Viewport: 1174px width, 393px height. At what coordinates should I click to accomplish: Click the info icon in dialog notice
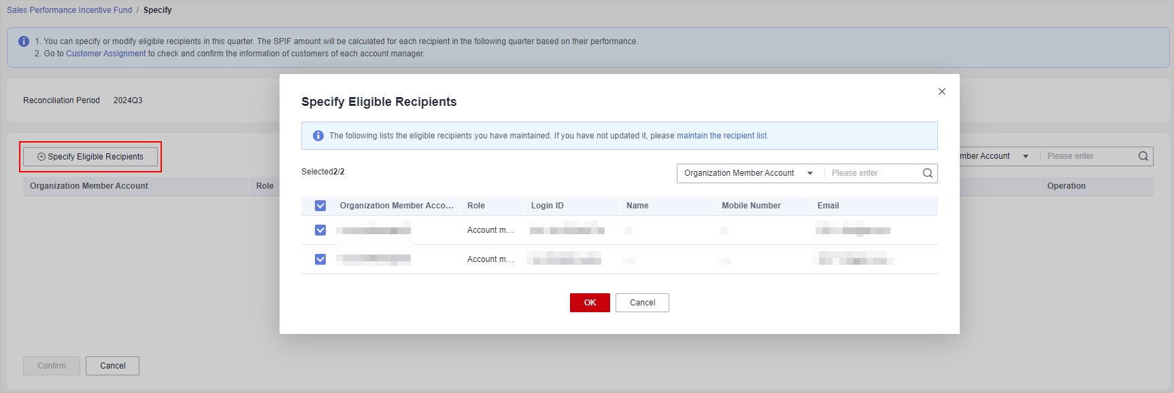(318, 136)
